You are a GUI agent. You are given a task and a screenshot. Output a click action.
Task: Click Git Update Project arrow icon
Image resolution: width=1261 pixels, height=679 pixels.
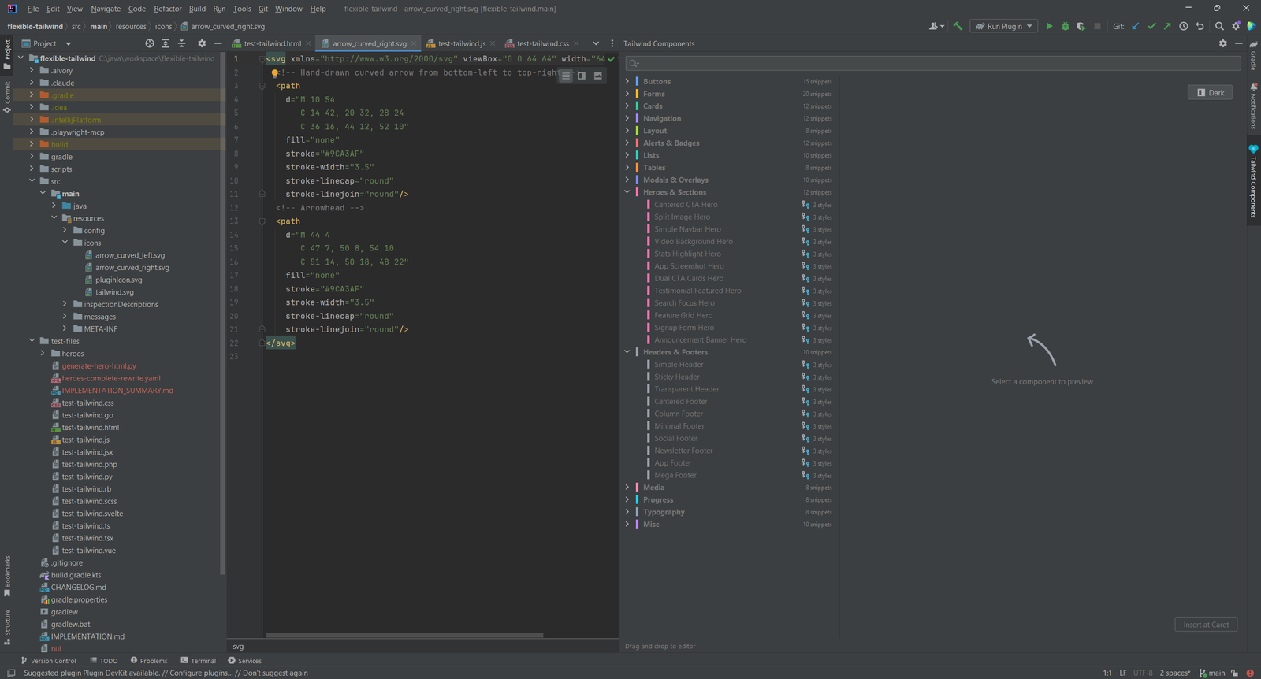pos(1136,26)
